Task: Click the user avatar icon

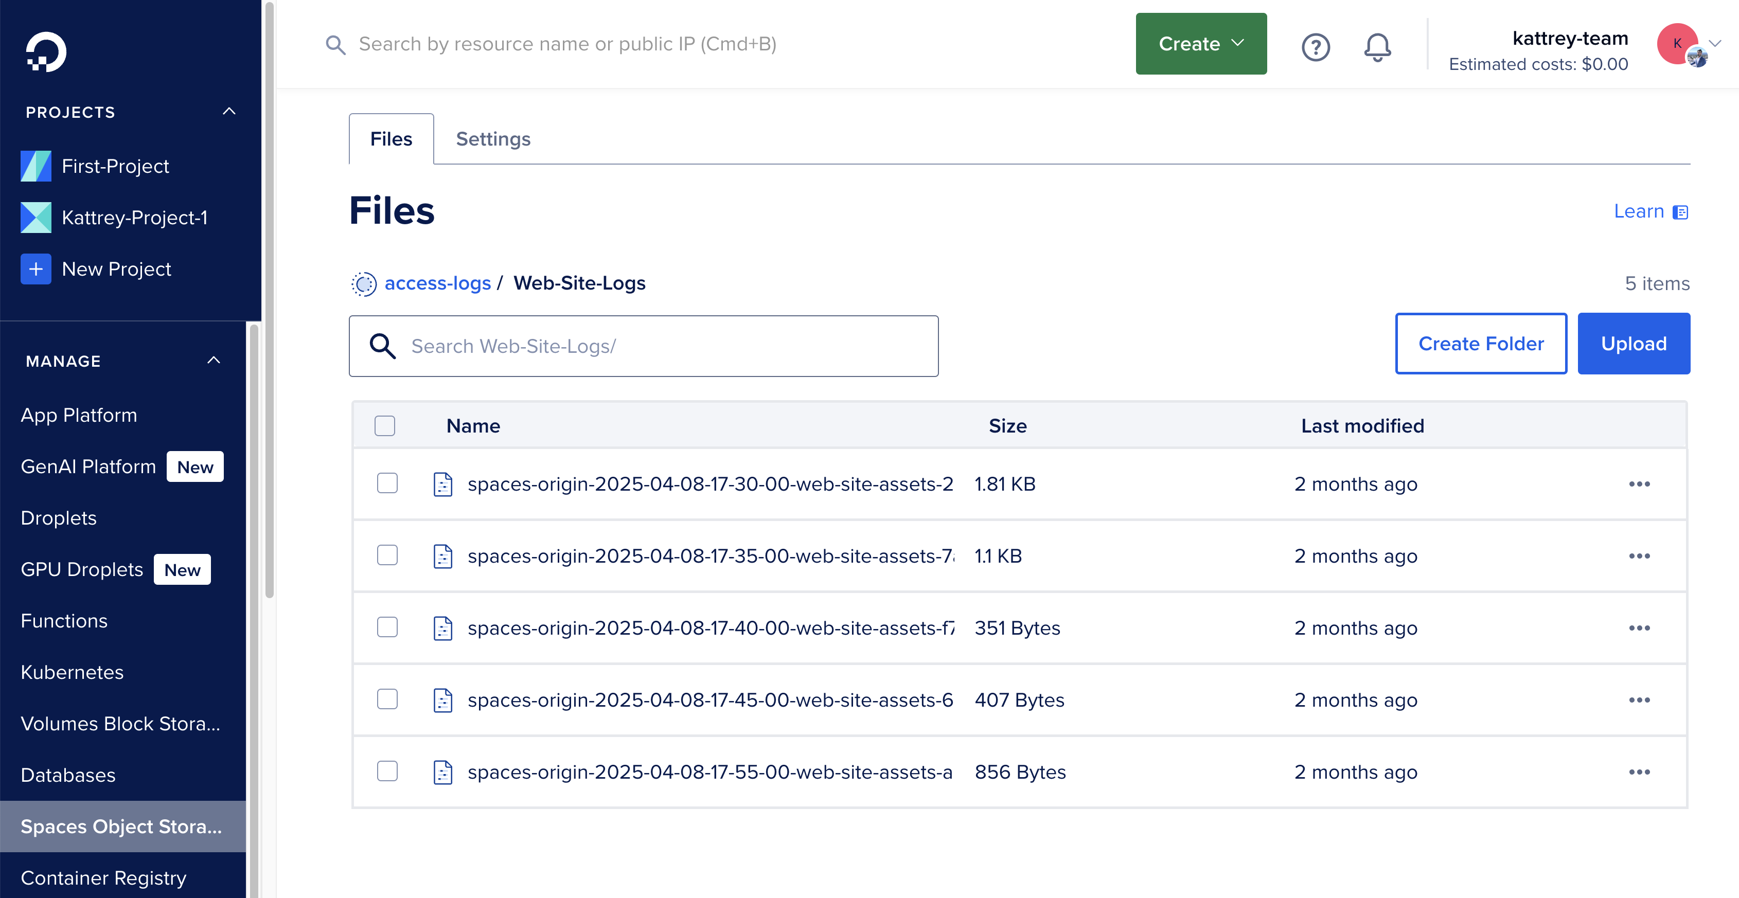Action: pos(1678,44)
